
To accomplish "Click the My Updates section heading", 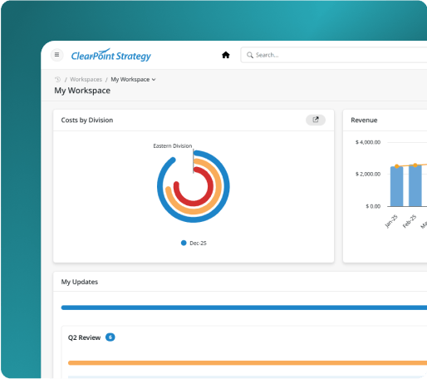I will click(80, 282).
